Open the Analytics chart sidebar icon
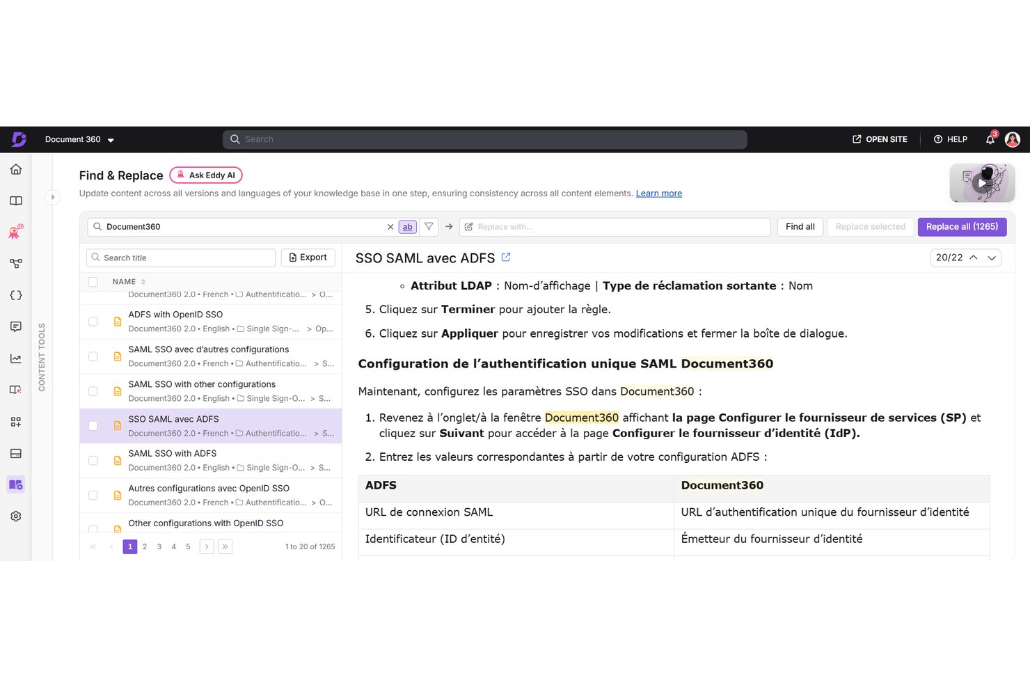The height and width of the screenshot is (687, 1030). (16, 358)
